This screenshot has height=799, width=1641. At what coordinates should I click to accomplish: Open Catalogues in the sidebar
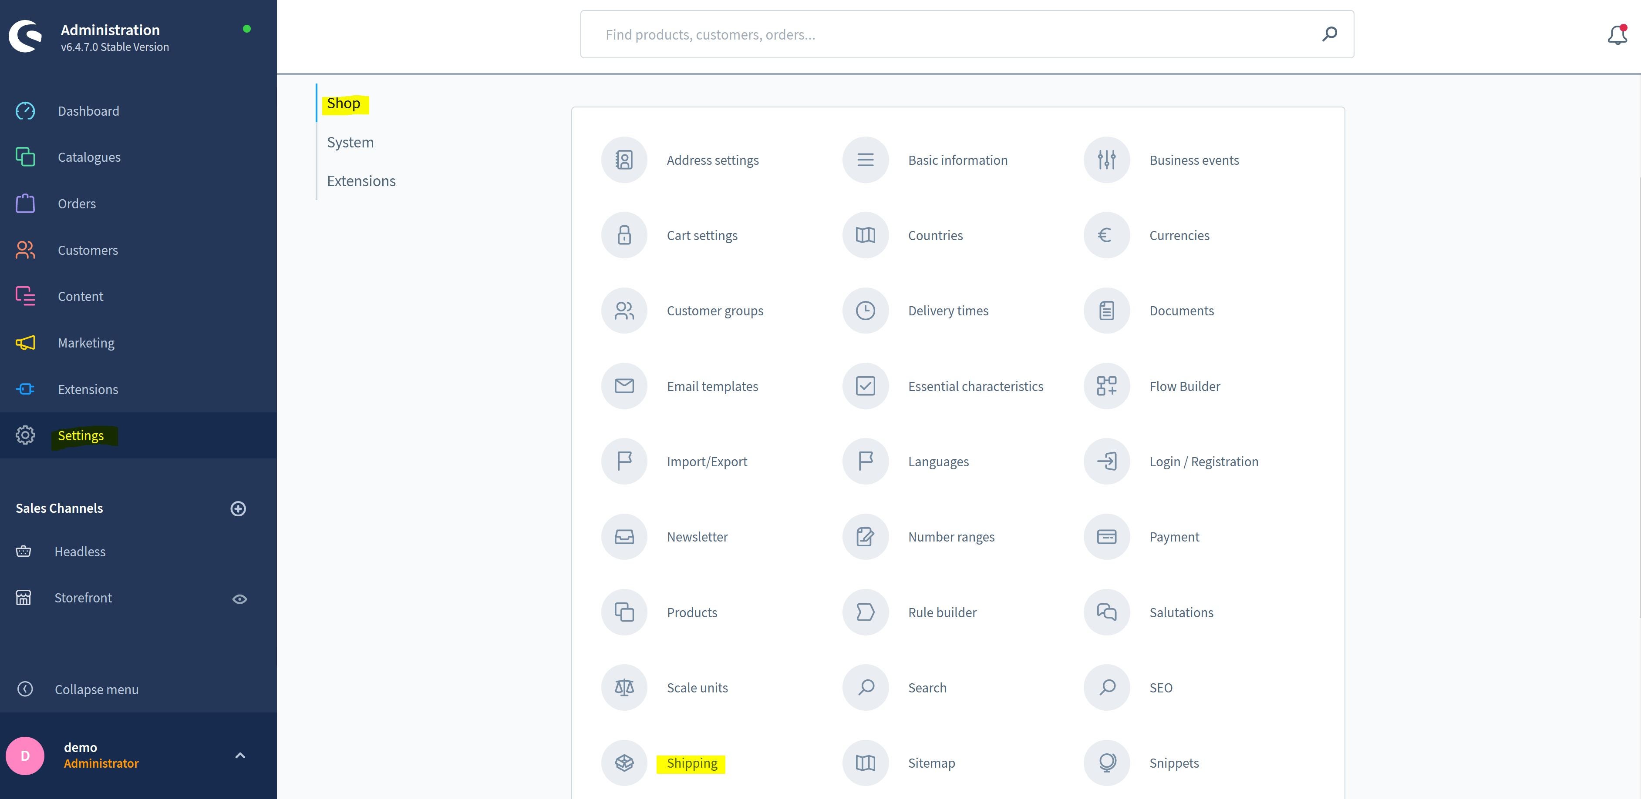pyautogui.click(x=138, y=157)
